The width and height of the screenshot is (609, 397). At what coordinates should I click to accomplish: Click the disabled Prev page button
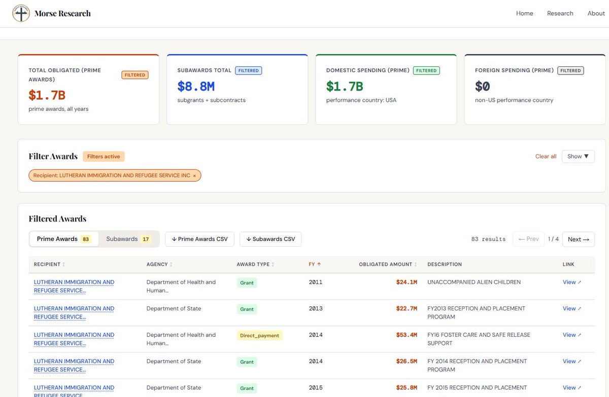click(528, 239)
